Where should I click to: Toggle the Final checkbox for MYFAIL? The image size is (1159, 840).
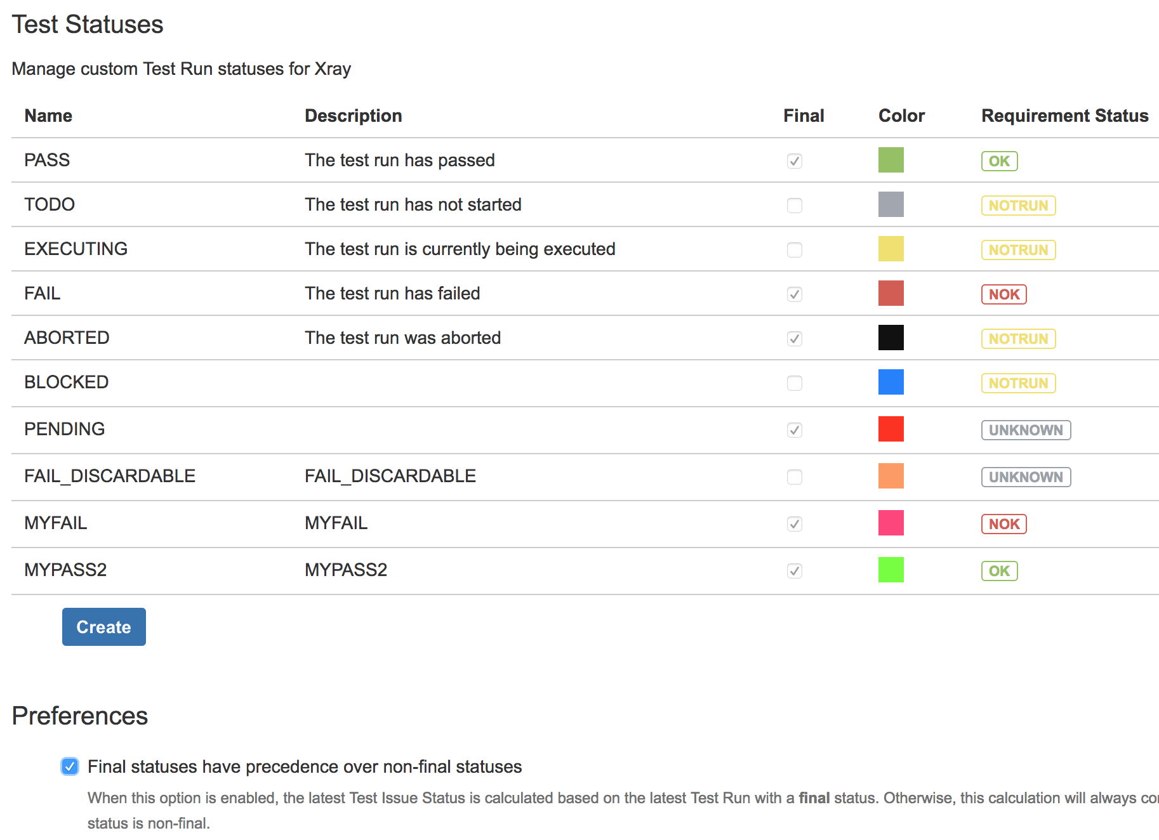[795, 524]
